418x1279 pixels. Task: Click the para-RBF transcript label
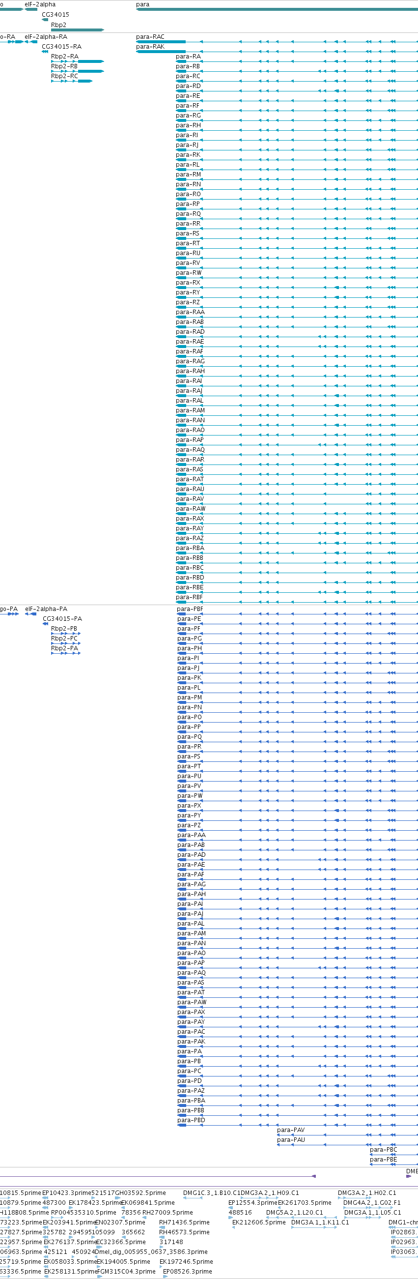click(189, 597)
